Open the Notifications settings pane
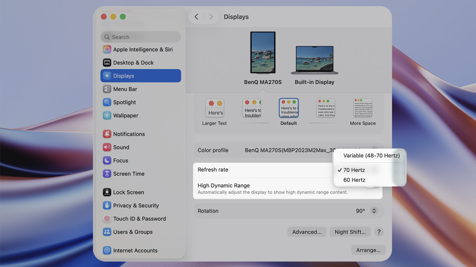Image resolution: width=476 pixels, height=267 pixels. pos(141,134)
